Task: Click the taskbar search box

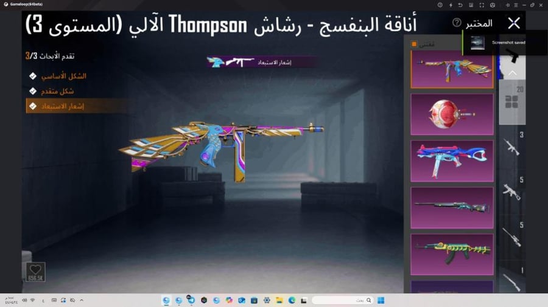Action: coord(342,300)
